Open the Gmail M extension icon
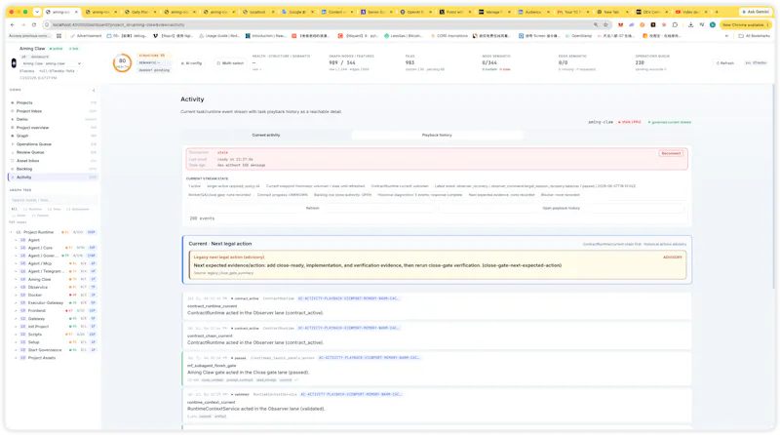Viewport: 780px width, 435px height. pos(620,24)
